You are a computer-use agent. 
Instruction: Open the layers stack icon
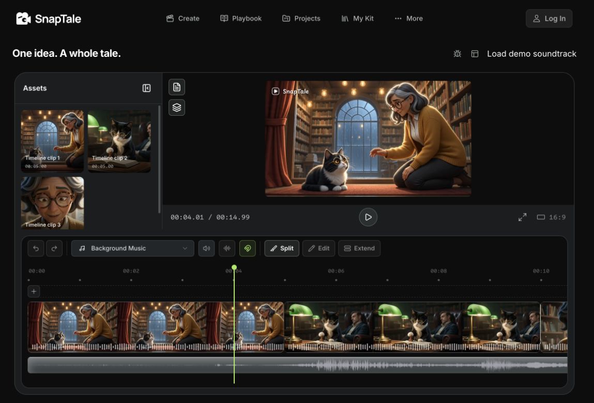[x=176, y=107]
